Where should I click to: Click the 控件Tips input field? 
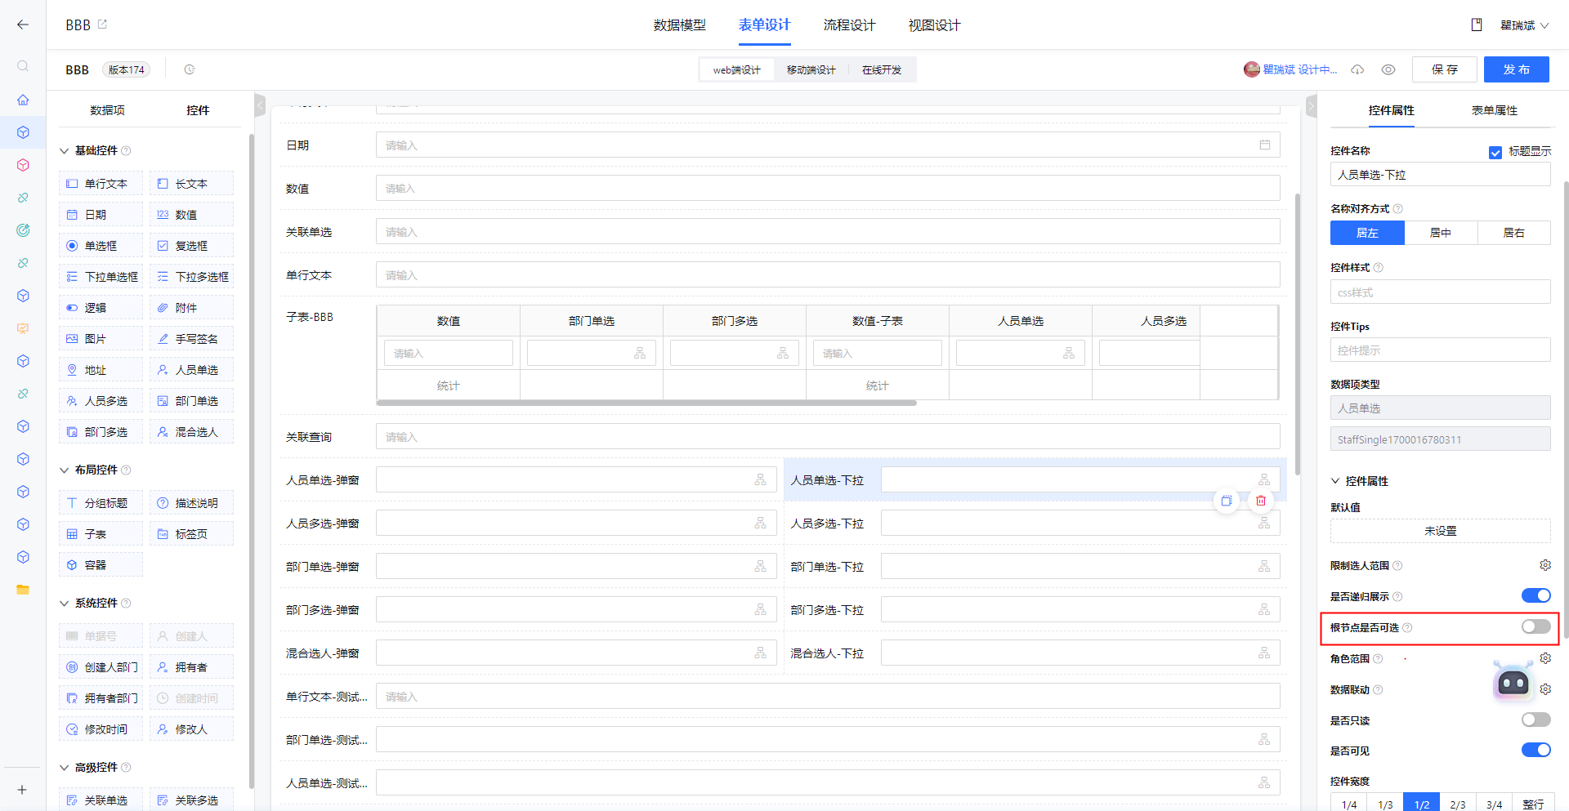coord(1441,350)
